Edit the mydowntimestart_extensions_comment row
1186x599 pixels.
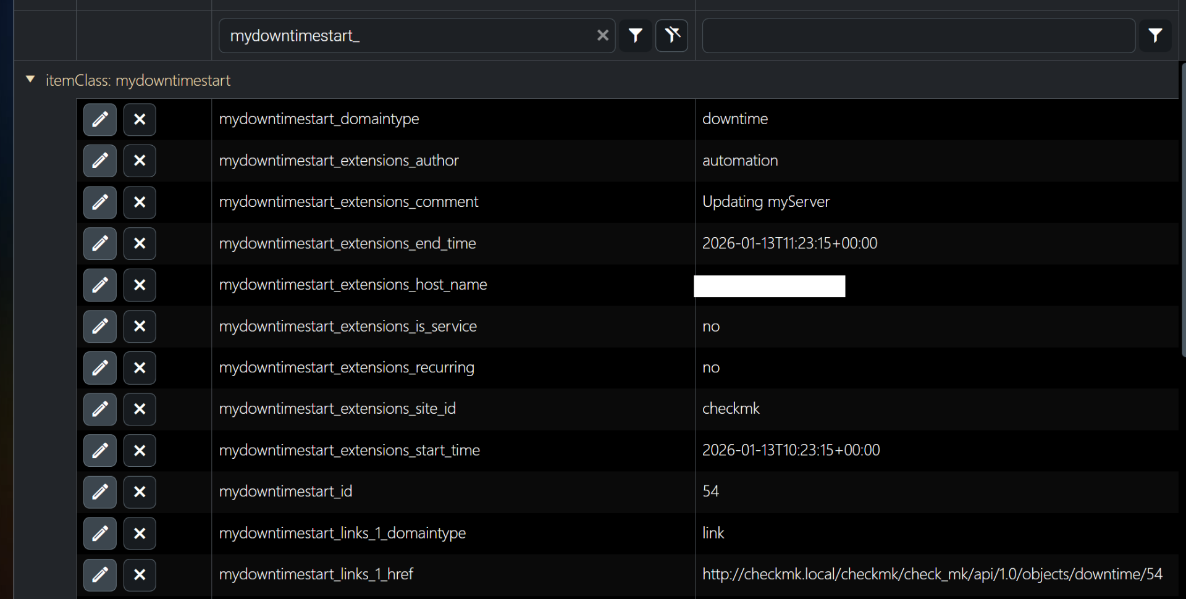pyautogui.click(x=100, y=202)
